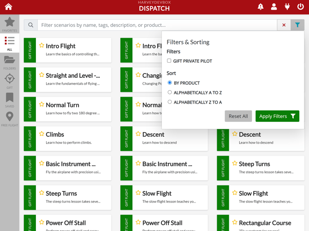This screenshot has width=309, height=231.
Task: Check the Gift Private Pilot filter
Action: [x=169, y=61]
